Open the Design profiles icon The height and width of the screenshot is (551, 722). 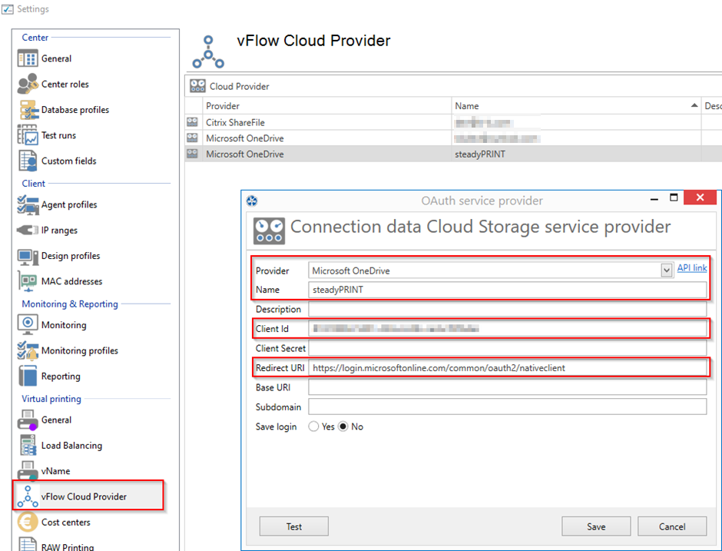point(28,257)
